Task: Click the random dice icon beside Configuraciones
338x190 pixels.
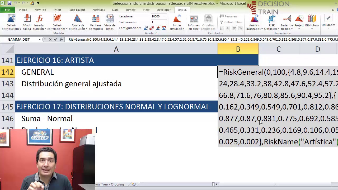Action: tap(152, 28)
